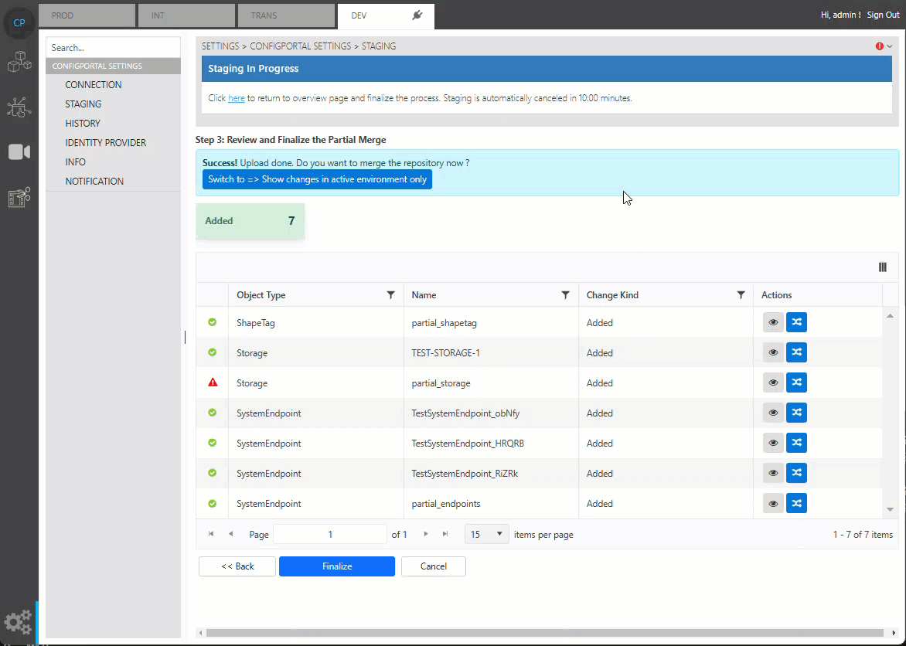Switch to the PROD environment tab
The width and height of the screenshot is (906, 646).
click(87, 15)
